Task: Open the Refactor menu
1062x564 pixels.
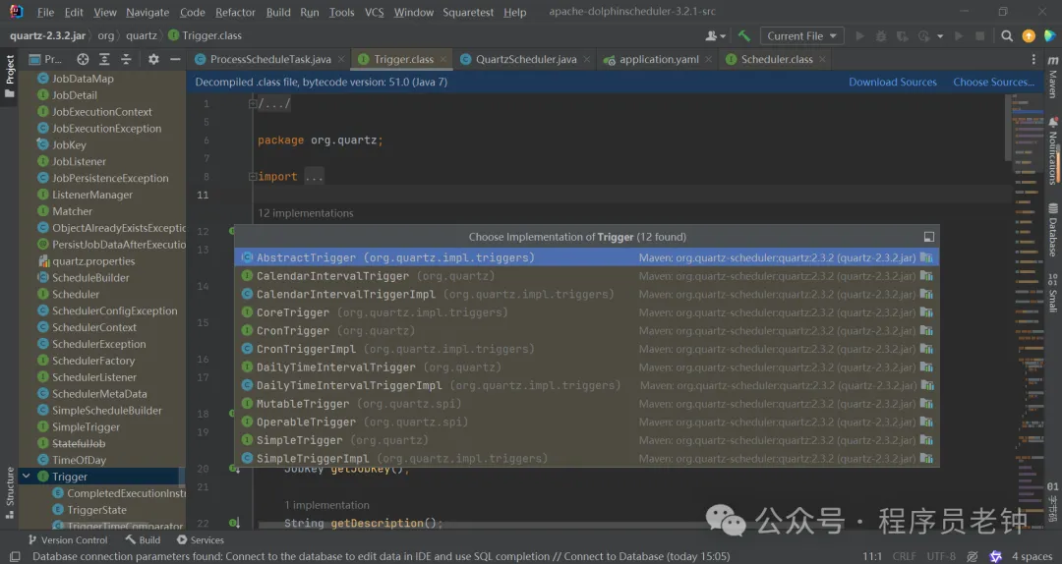Action: tap(235, 12)
